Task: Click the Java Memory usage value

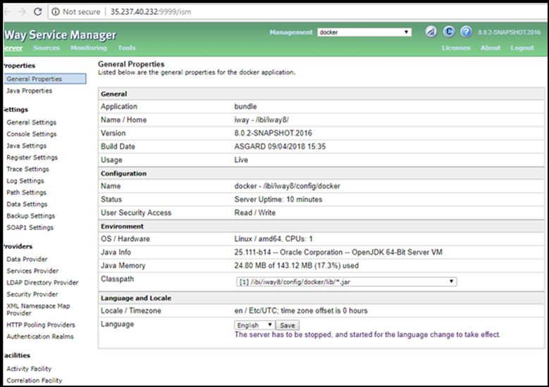Action: 297,265
